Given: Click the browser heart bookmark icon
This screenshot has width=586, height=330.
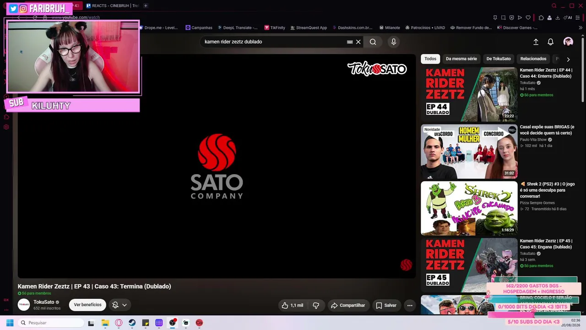Looking at the screenshot, I should (x=528, y=17).
